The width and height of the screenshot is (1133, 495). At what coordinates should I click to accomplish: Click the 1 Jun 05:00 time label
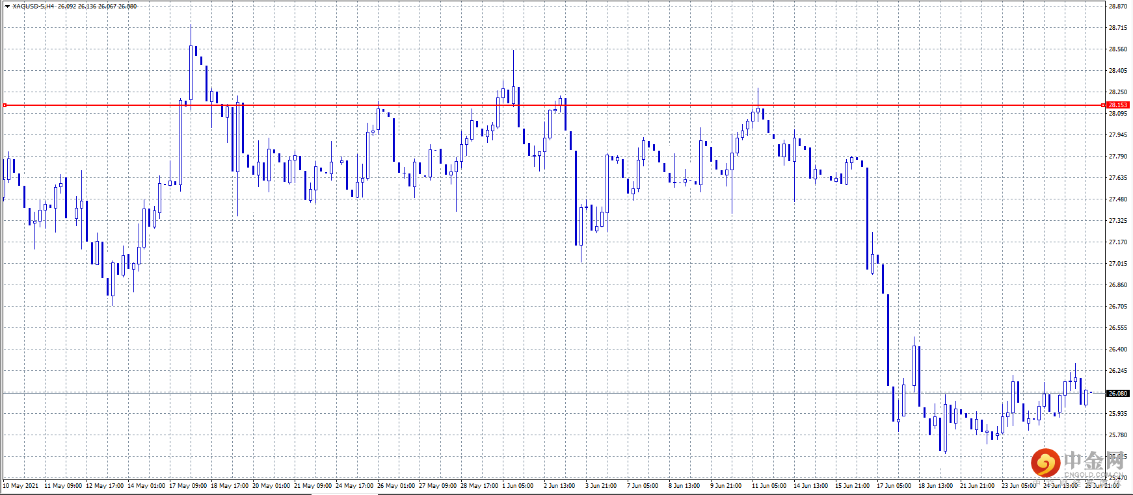[x=518, y=485]
